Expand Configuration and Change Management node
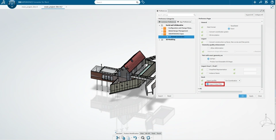This screenshot has height=140, width=276. (162, 28)
